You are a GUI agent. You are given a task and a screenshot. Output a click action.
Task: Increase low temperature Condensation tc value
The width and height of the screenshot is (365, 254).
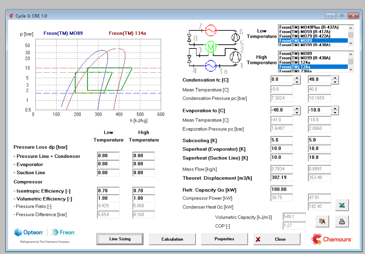[297, 78]
